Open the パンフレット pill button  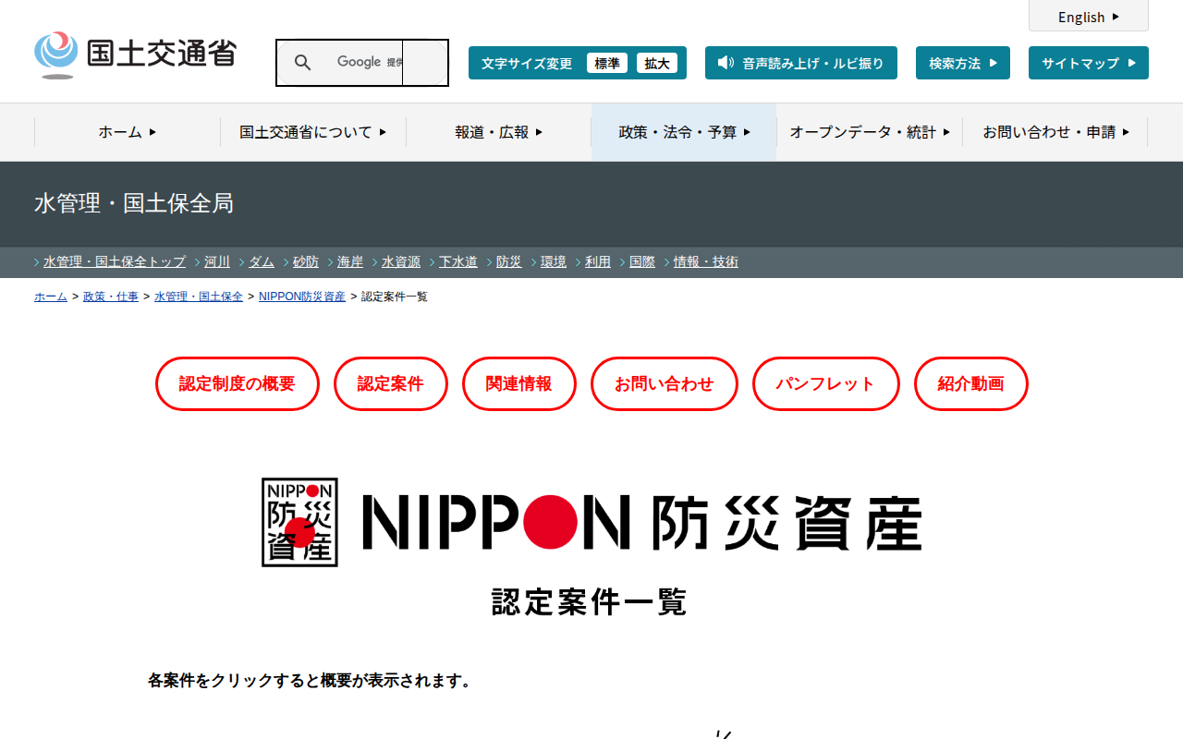(x=826, y=383)
